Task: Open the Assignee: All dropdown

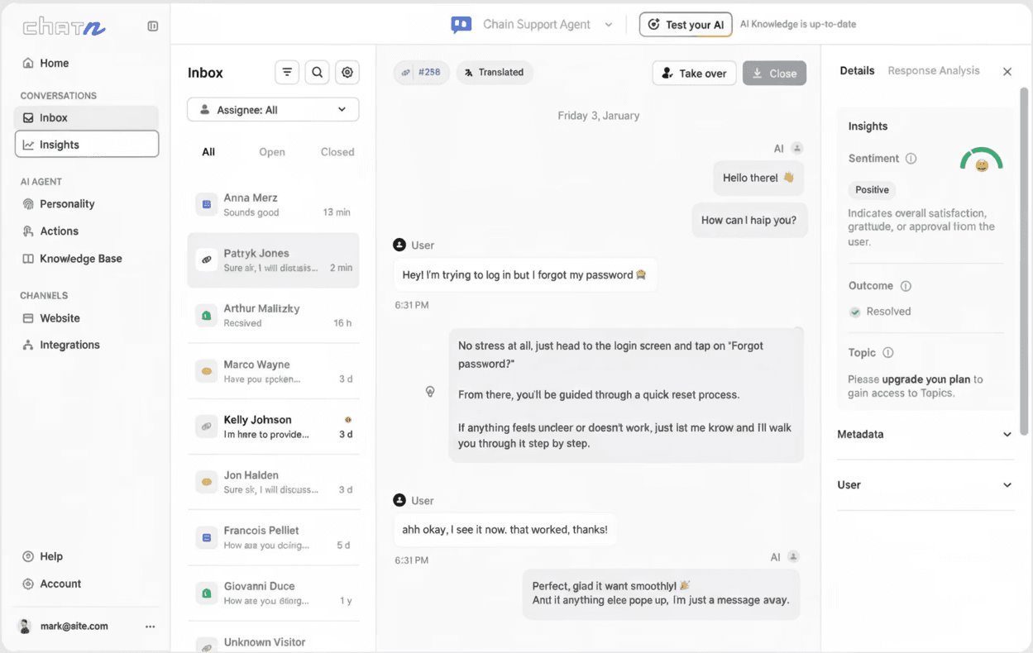Action: coord(273,109)
